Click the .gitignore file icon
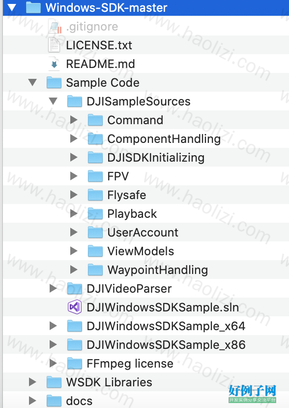The height and width of the screenshot is (408, 289). [55, 26]
